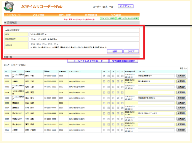The image size is (192, 143).
Task: Click 変更登録 button for row 0008
Action: (x=181, y=113)
